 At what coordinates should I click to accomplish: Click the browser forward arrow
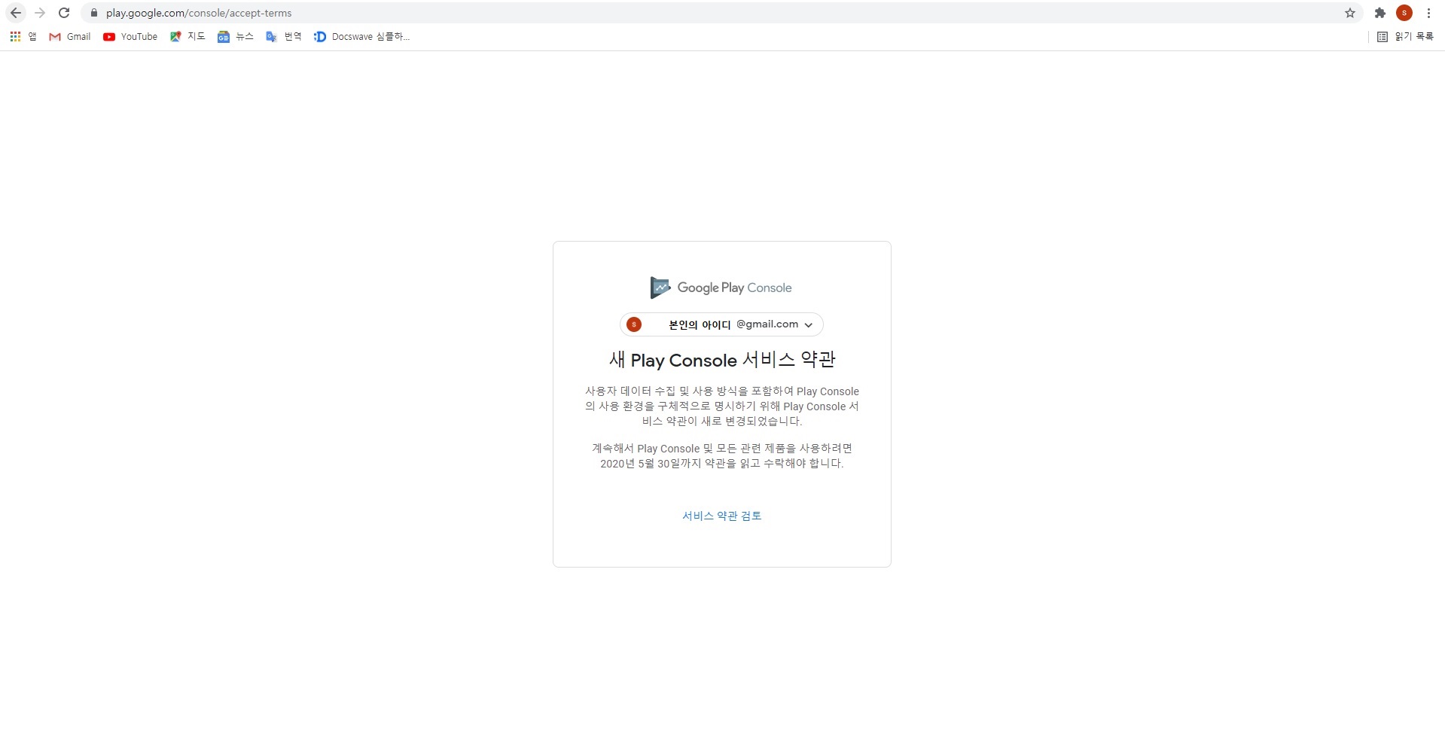point(40,13)
